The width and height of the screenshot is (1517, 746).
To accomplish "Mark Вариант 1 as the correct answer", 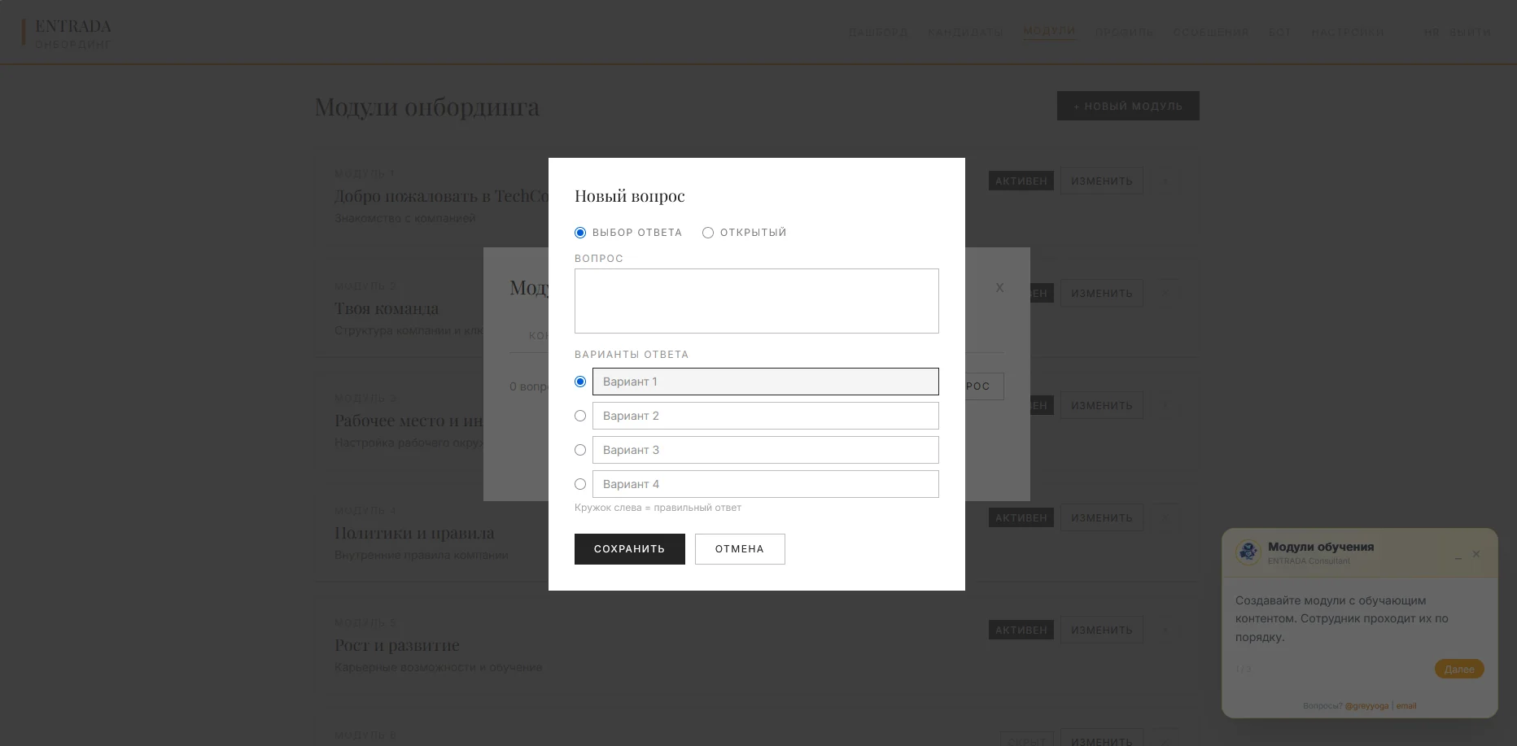I will click(580, 382).
